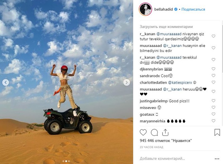
Task: Open bellahadid profile picture
Action: 145,9
